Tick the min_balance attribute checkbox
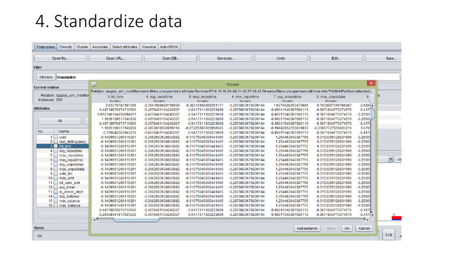 click(55, 201)
